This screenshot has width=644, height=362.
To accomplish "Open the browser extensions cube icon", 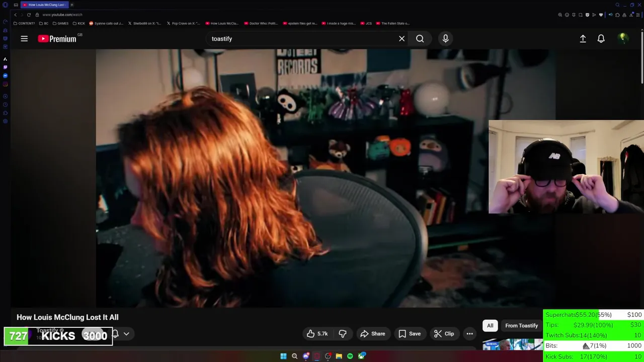I will [617, 15].
